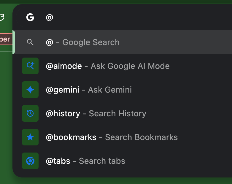Click the "Ask Gemini" description text
The width and height of the screenshot is (232, 184).
tap(110, 90)
